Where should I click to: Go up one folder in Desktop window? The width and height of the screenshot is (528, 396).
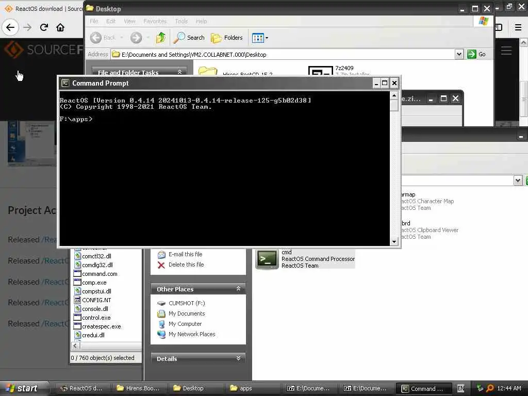[161, 38]
